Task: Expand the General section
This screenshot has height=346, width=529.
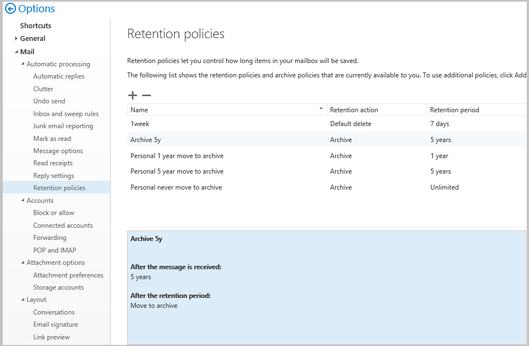Action: coord(16,39)
